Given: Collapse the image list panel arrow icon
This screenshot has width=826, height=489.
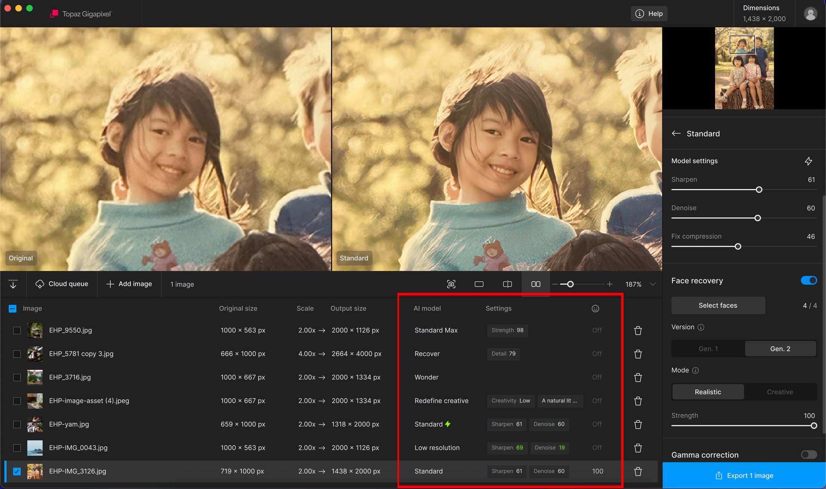Looking at the screenshot, I should (x=13, y=284).
